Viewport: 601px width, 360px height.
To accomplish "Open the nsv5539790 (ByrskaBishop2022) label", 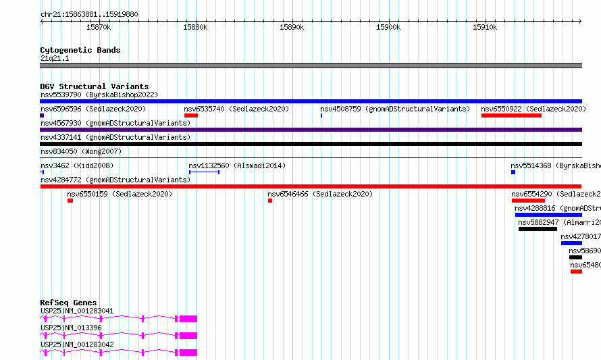I will click(x=99, y=95).
